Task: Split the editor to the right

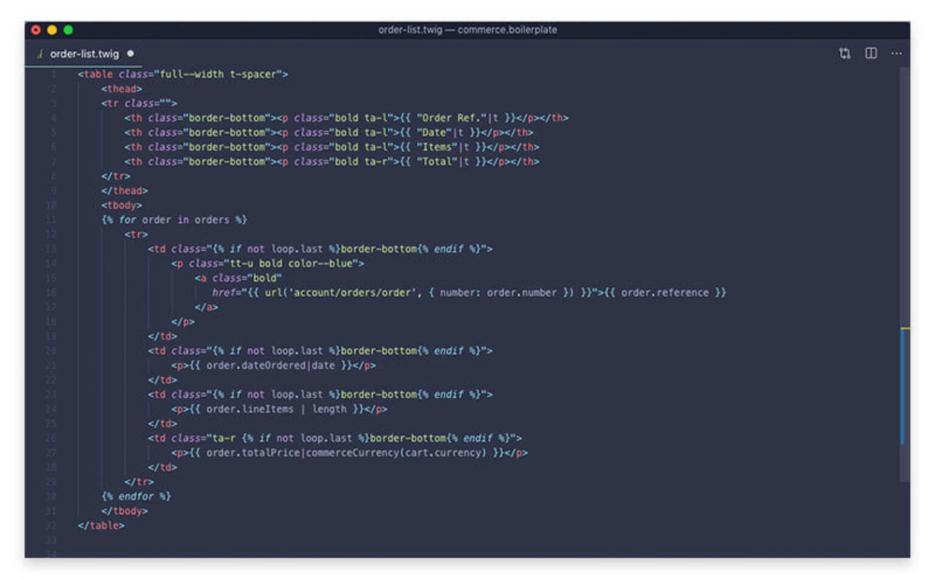Action: [871, 54]
